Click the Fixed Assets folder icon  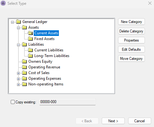point(31,39)
